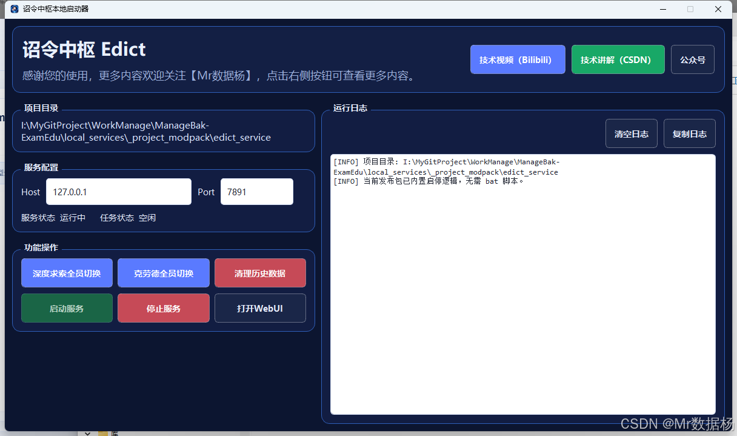Click 清理历史数据 to clean history
The width and height of the screenshot is (737, 436).
tap(260, 273)
